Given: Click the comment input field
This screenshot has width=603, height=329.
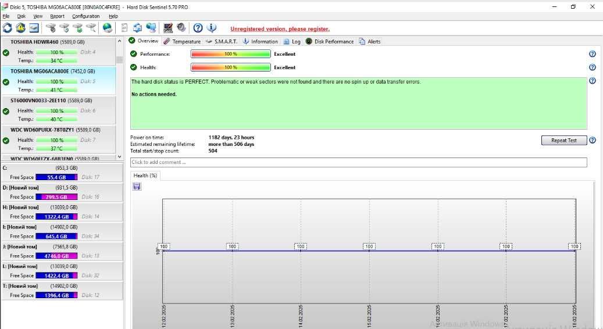Looking at the screenshot, I should pos(358,162).
